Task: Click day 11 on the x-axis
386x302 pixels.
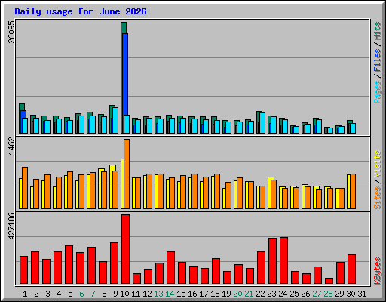Action: [x=136, y=294]
